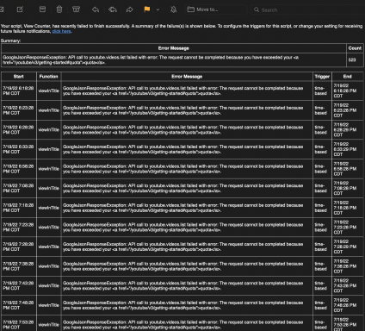Select time-based trigger in 7:08:28 row
365x331 pixels.
[x=321, y=188]
